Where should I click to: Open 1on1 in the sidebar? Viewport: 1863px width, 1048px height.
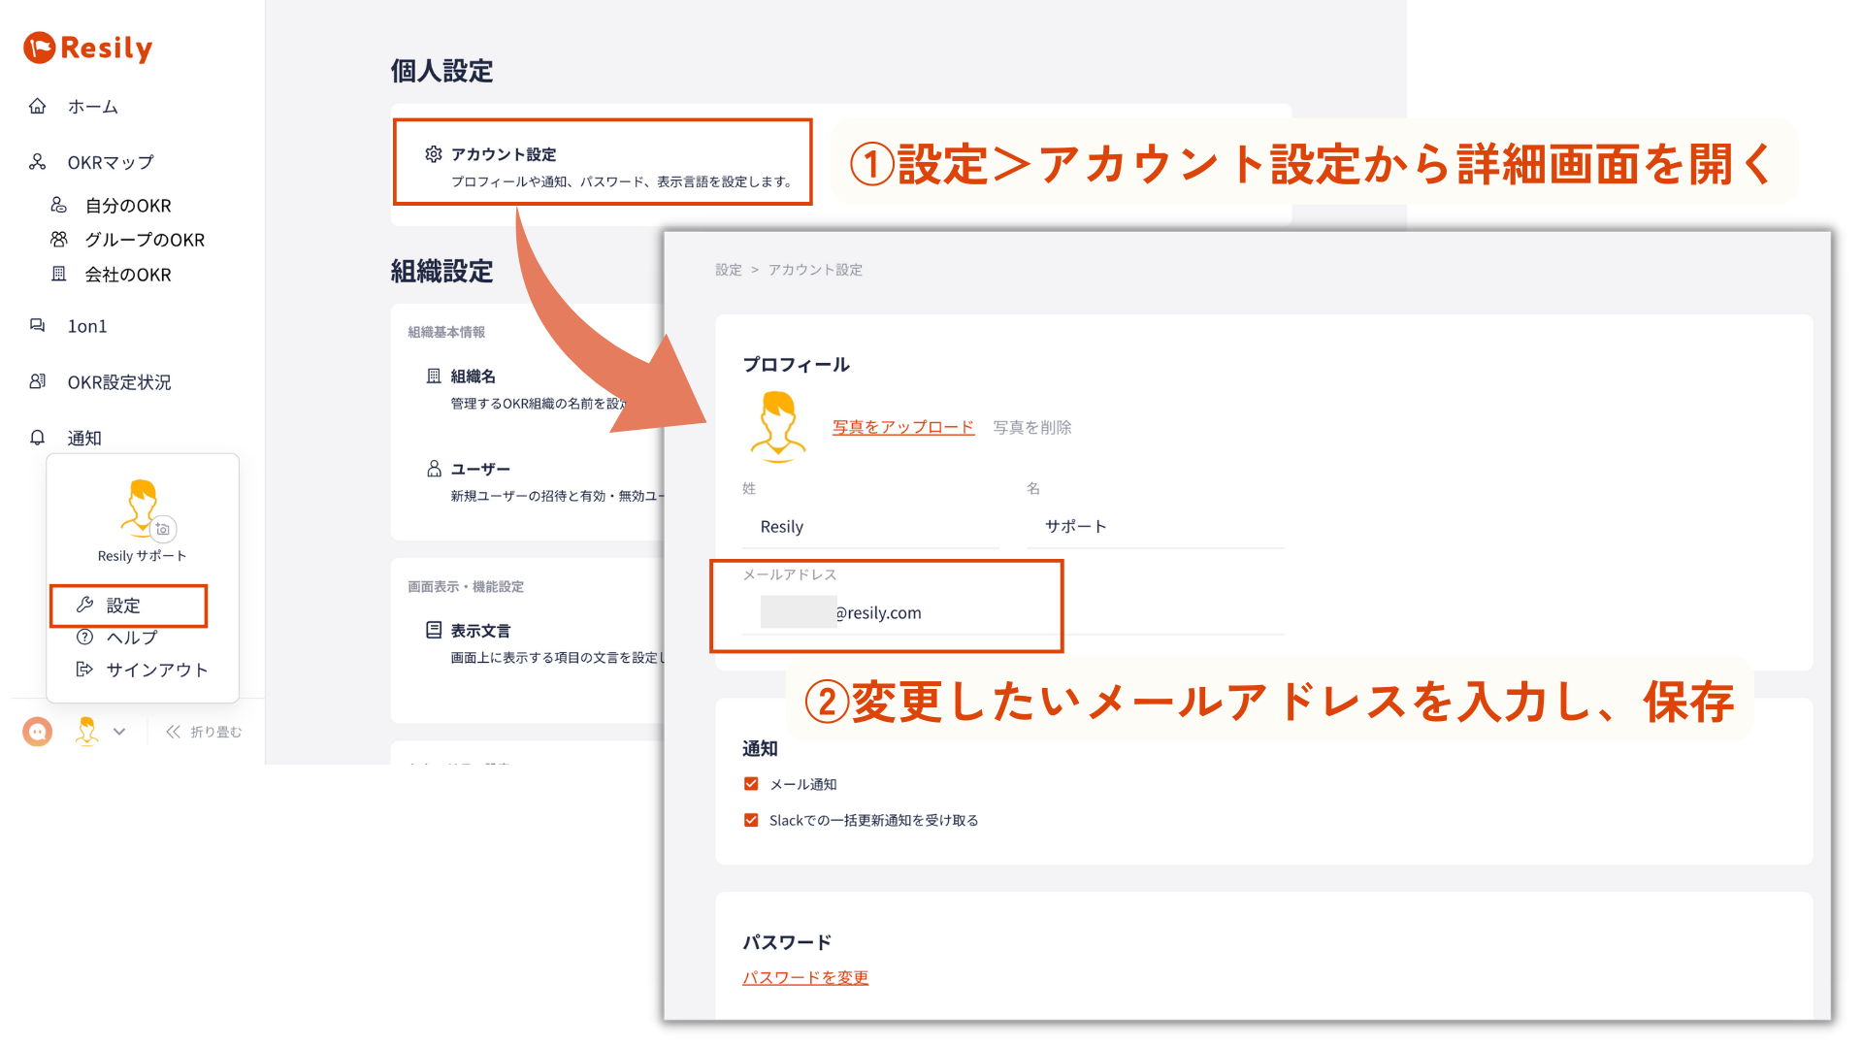pyautogui.click(x=87, y=326)
